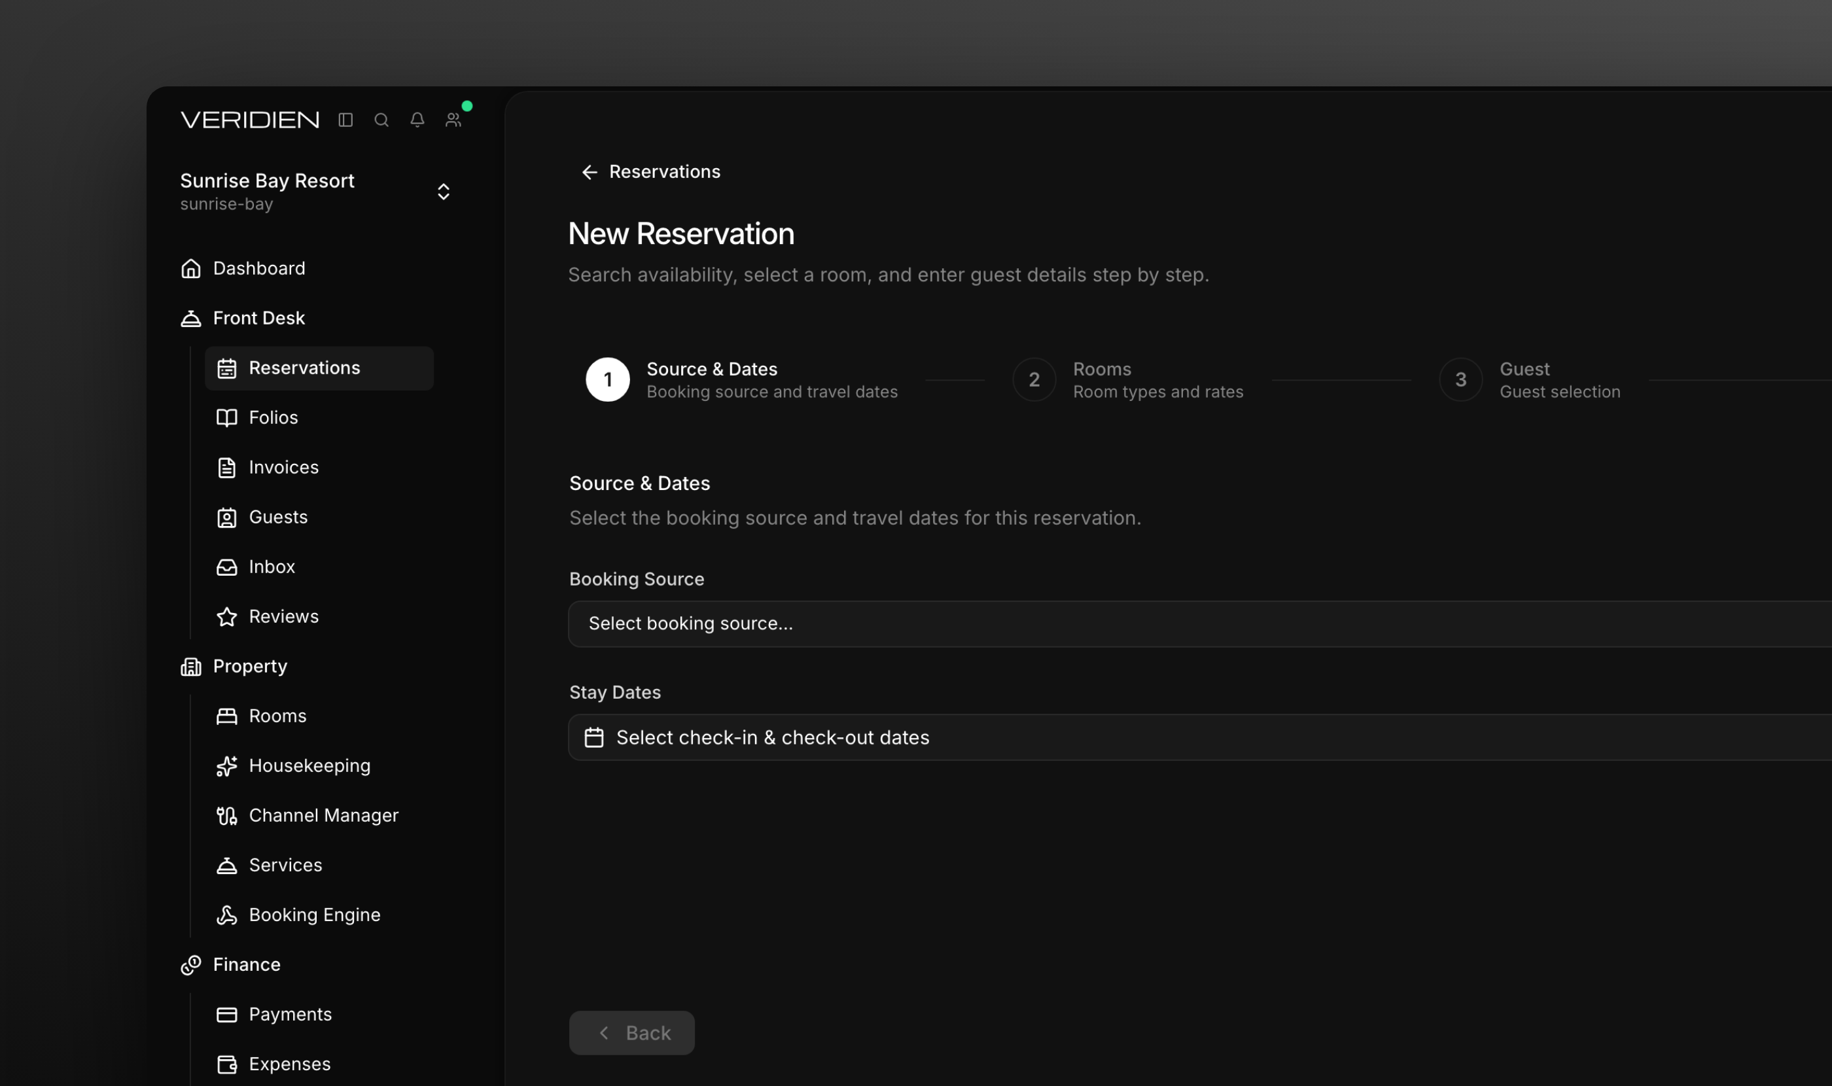
Task: Open notifications bell icon
Action: coord(417,120)
